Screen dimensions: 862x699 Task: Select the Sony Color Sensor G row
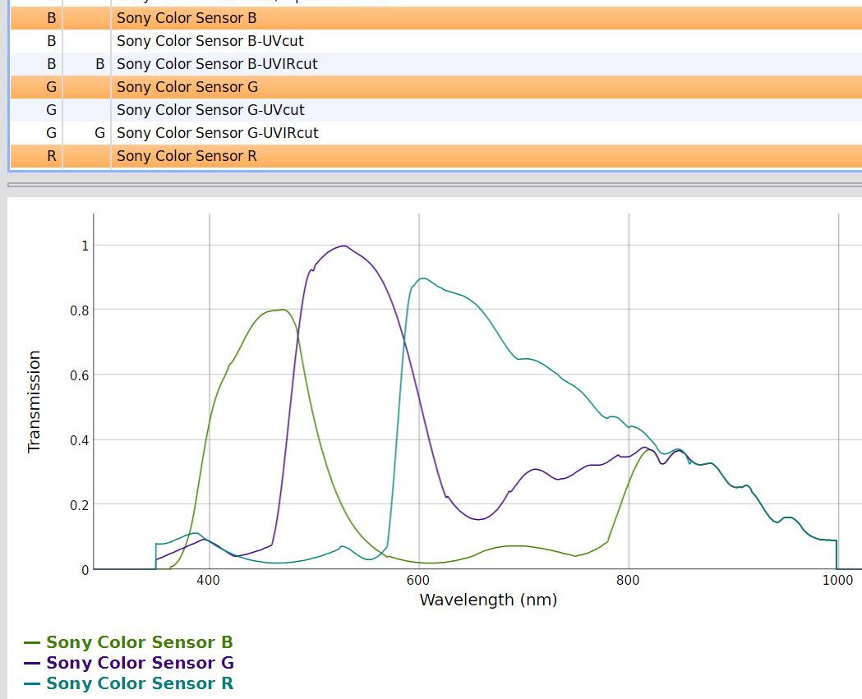tap(436, 87)
